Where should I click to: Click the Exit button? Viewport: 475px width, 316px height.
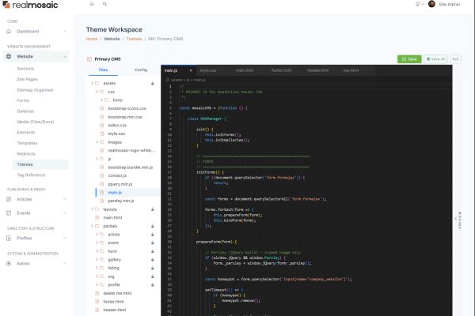tap(456, 59)
